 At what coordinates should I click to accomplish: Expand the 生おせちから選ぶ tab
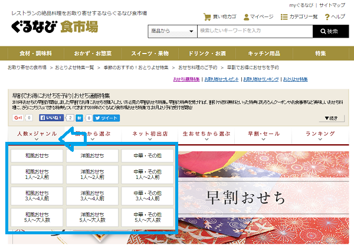[x=206, y=135]
